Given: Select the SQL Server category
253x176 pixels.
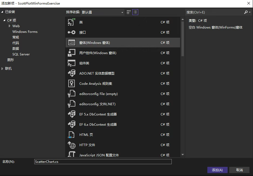Looking at the screenshot, I should 21,54.
